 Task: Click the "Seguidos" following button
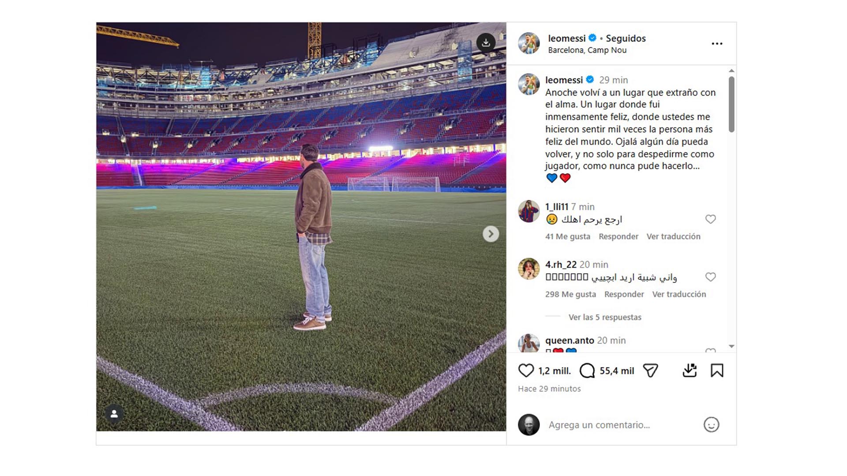tap(626, 38)
